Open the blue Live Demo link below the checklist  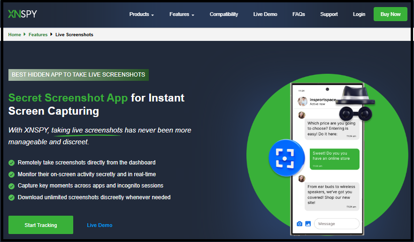[x=100, y=225]
